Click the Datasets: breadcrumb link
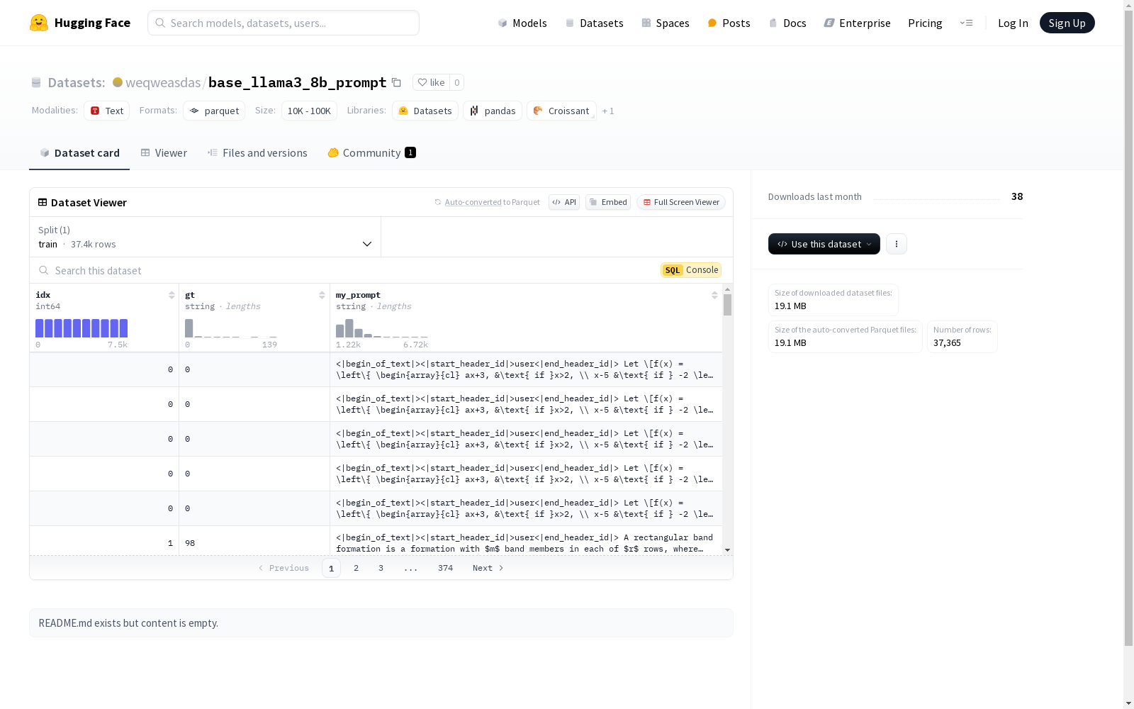Viewport: 1134px width, 709px height. (76, 83)
